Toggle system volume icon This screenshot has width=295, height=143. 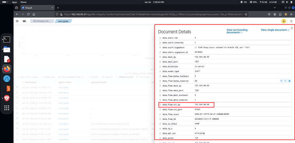click(x=287, y=2)
